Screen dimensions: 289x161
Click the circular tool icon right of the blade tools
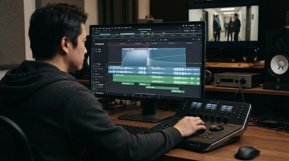click(x=148, y=40)
